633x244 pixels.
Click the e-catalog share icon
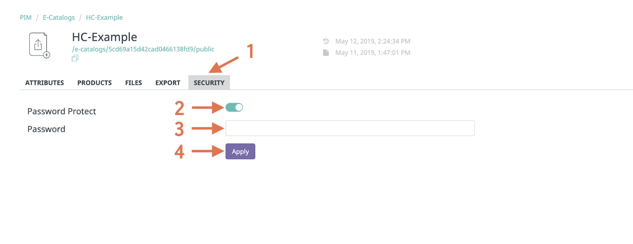click(38, 45)
